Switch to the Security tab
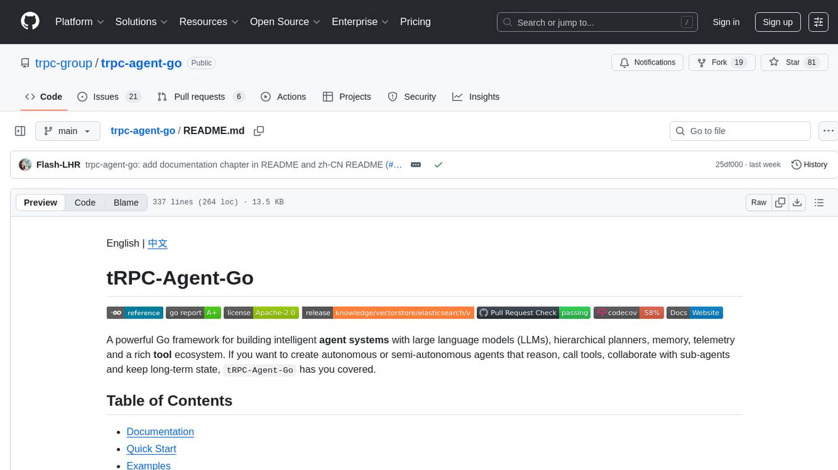Image resolution: width=838 pixels, height=470 pixels. click(x=412, y=97)
